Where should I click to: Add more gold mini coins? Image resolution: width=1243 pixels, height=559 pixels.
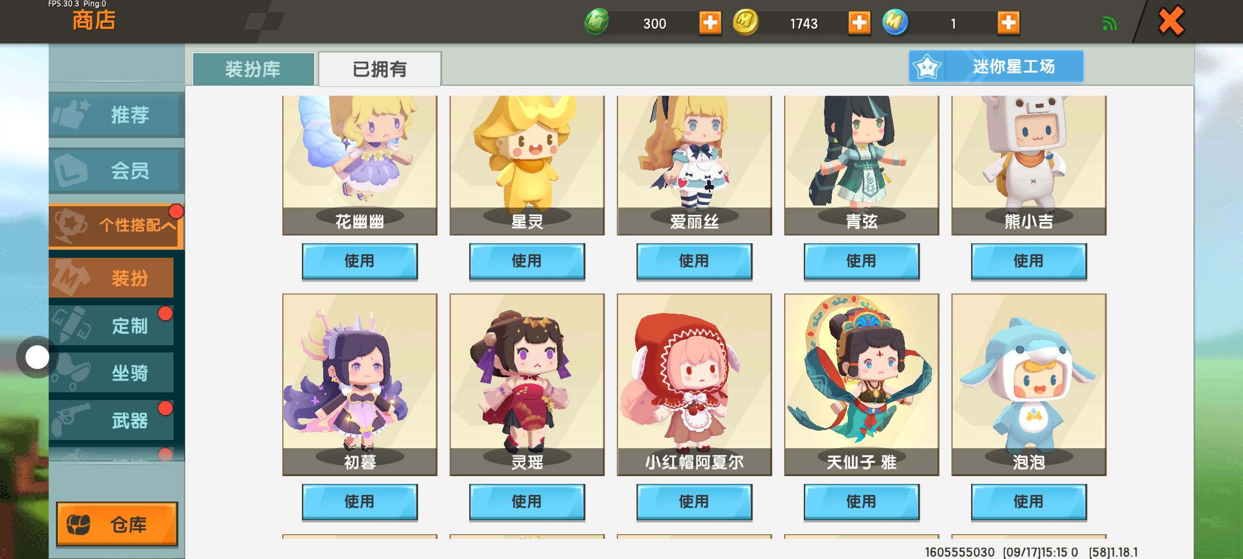pyautogui.click(x=859, y=23)
